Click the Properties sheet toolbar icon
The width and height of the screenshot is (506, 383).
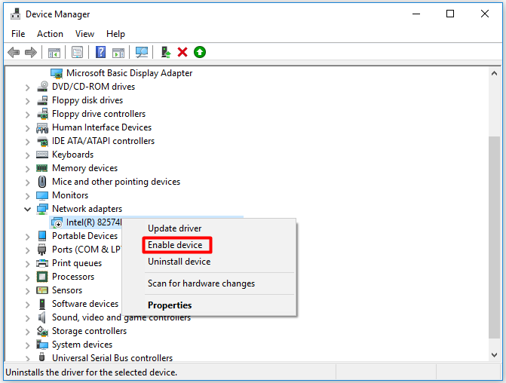click(77, 52)
